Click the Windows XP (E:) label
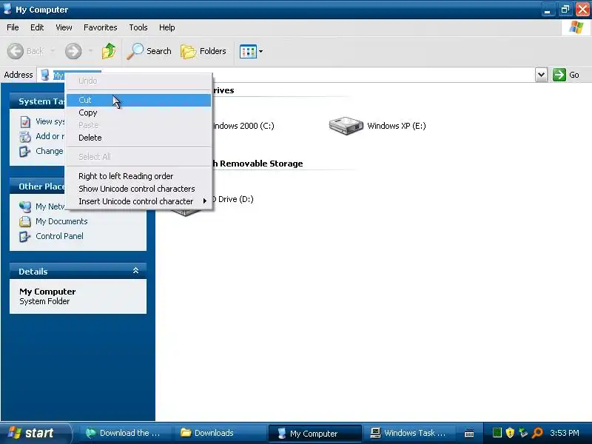 [x=397, y=126]
